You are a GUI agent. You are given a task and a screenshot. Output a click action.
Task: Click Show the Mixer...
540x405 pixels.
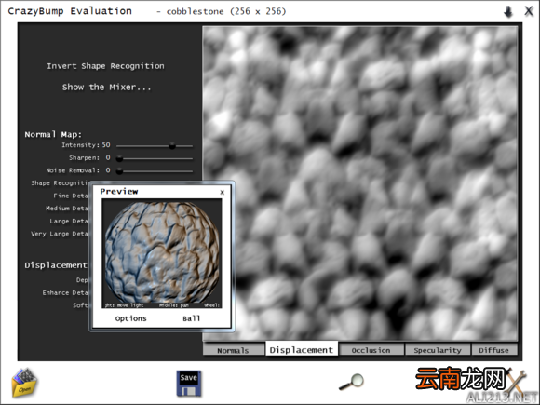click(106, 87)
